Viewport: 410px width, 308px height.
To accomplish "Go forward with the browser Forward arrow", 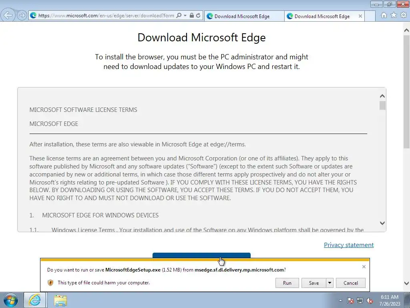I will pos(22,15).
